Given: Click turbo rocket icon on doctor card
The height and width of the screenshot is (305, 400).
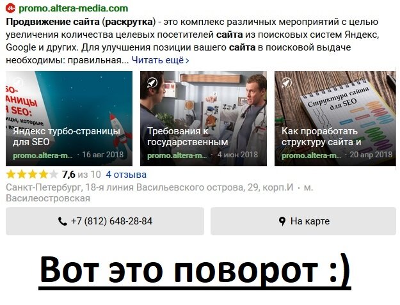Looking at the screenshot, I should (152, 82).
